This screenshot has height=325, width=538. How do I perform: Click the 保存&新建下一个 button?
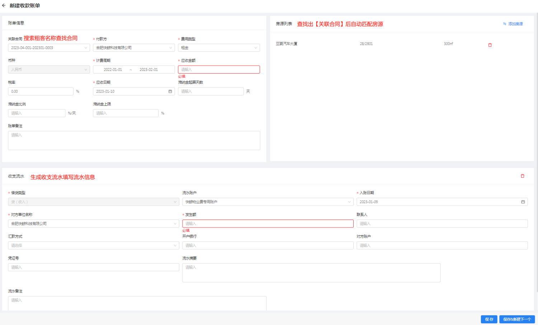517,319
